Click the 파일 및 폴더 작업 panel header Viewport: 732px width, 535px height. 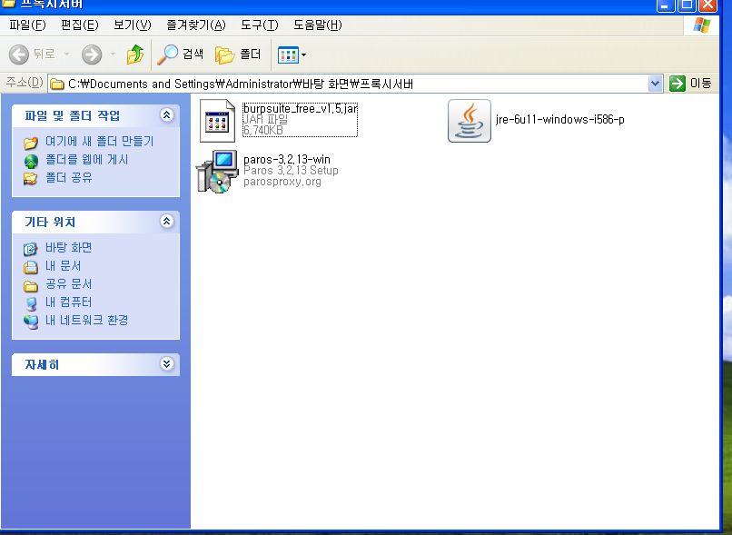tap(95, 115)
